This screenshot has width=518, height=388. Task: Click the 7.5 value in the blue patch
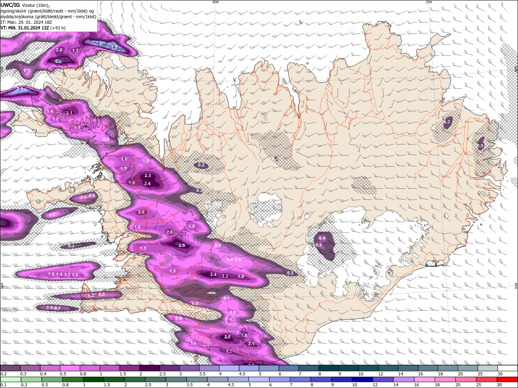coord(115,48)
